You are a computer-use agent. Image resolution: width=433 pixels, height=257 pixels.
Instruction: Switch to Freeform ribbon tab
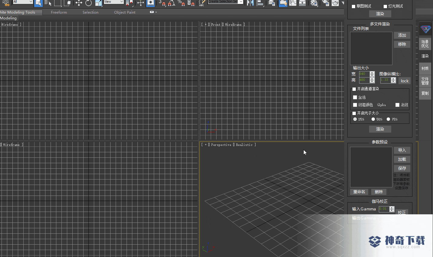coord(59,12)
